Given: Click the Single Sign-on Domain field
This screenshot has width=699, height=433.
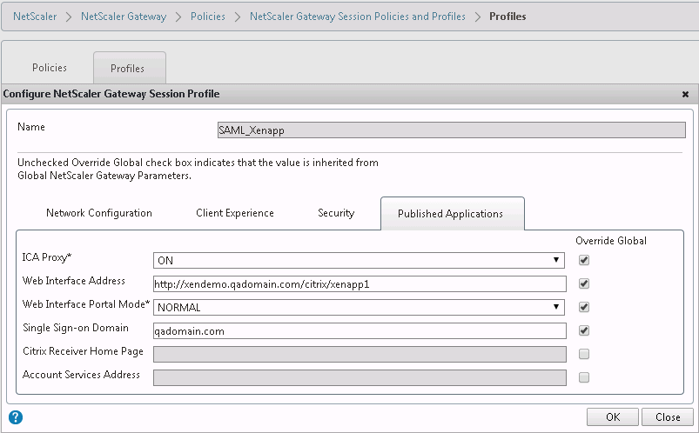Looking at the screenshot, I should pos(359,330).
